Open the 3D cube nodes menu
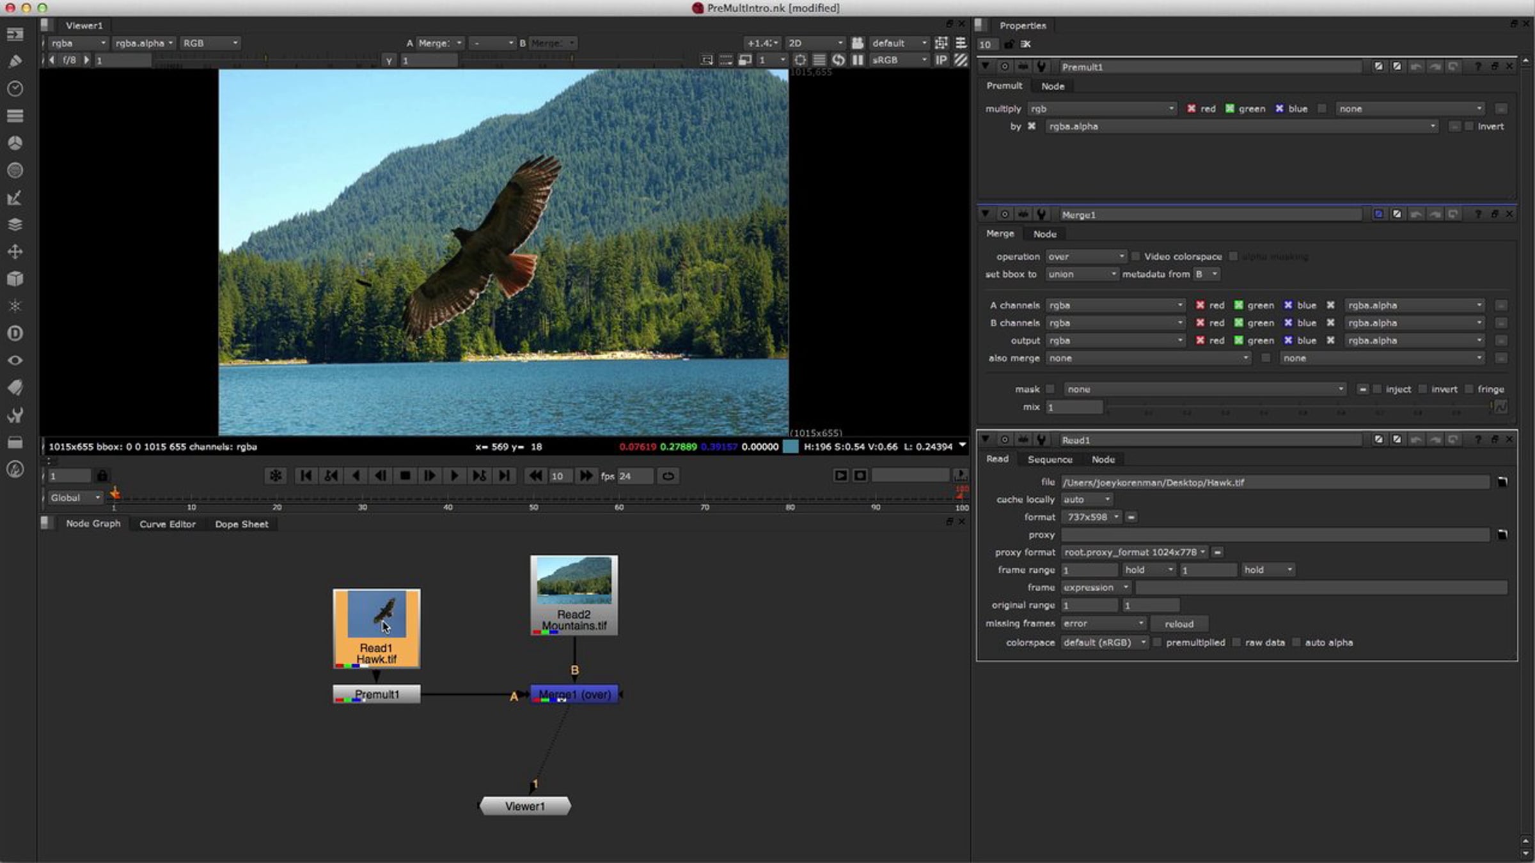 point(15,279)
